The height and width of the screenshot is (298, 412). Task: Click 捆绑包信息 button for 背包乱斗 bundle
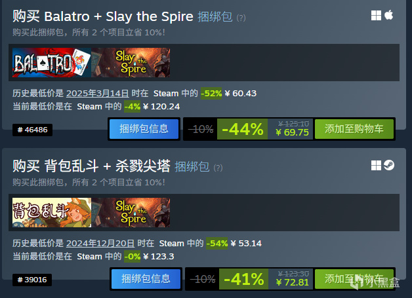pyautogui.click(x=146, y=279)
